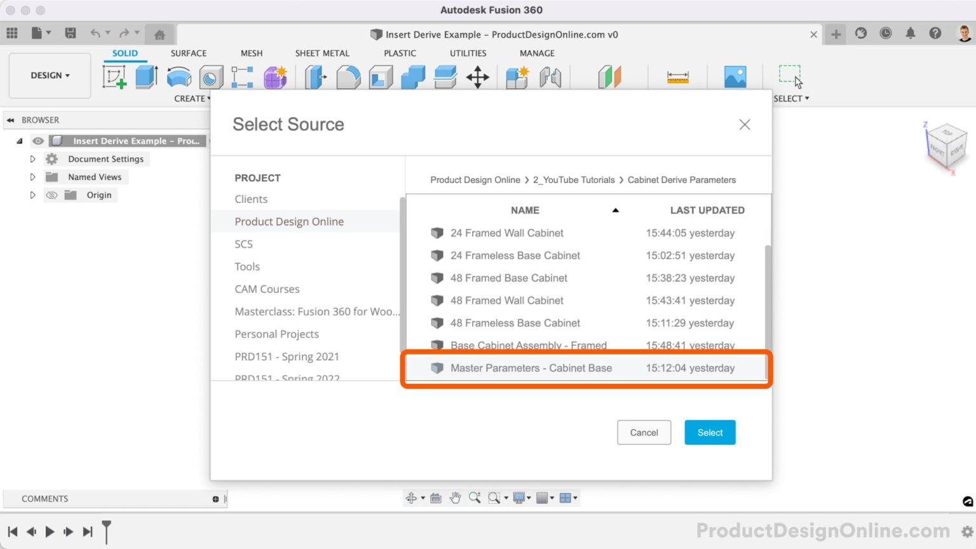This screenshot has width=976, height=549.
Task: Click the Save icon in top bar
Action: pos(71,33)
